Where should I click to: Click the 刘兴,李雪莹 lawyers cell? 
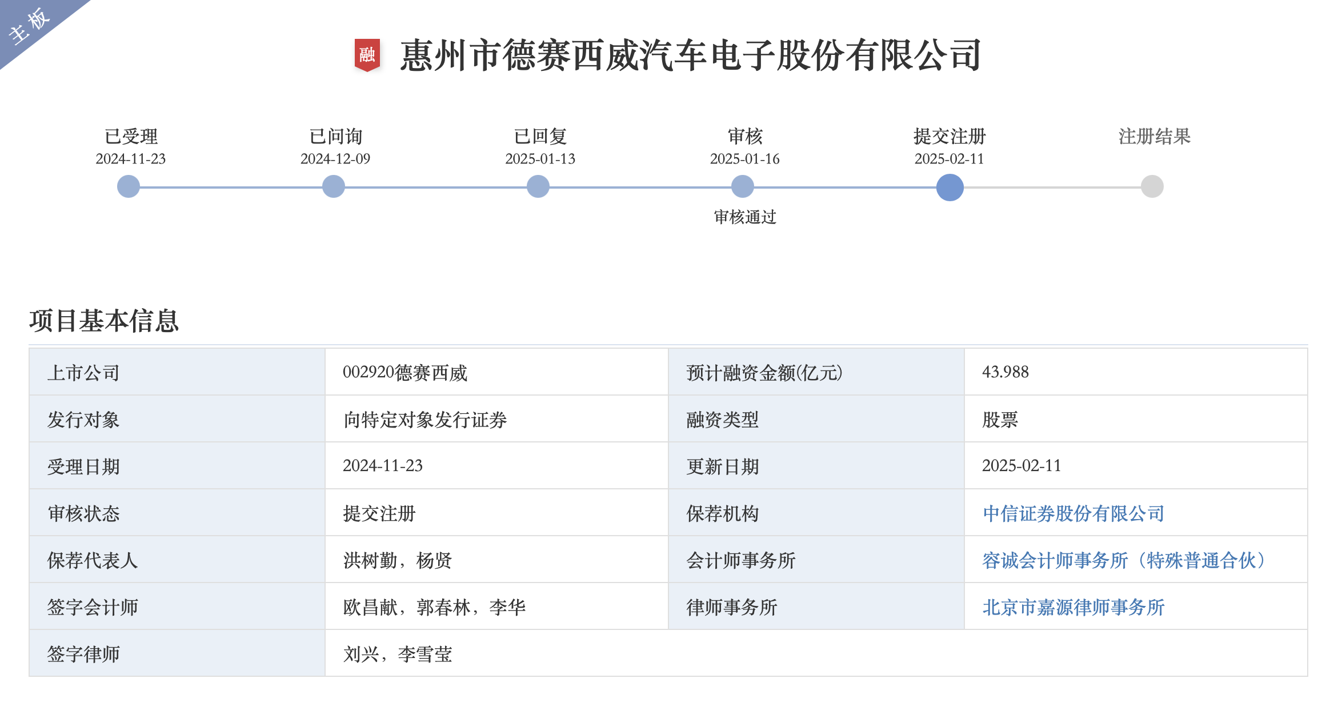pyautogui.click(x=816, y=653)
